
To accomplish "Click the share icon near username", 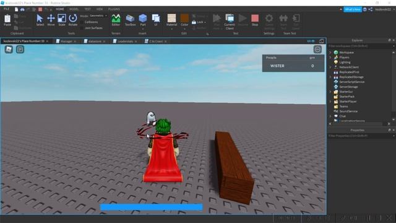I will pyautogui.click(x=370, y=9).
